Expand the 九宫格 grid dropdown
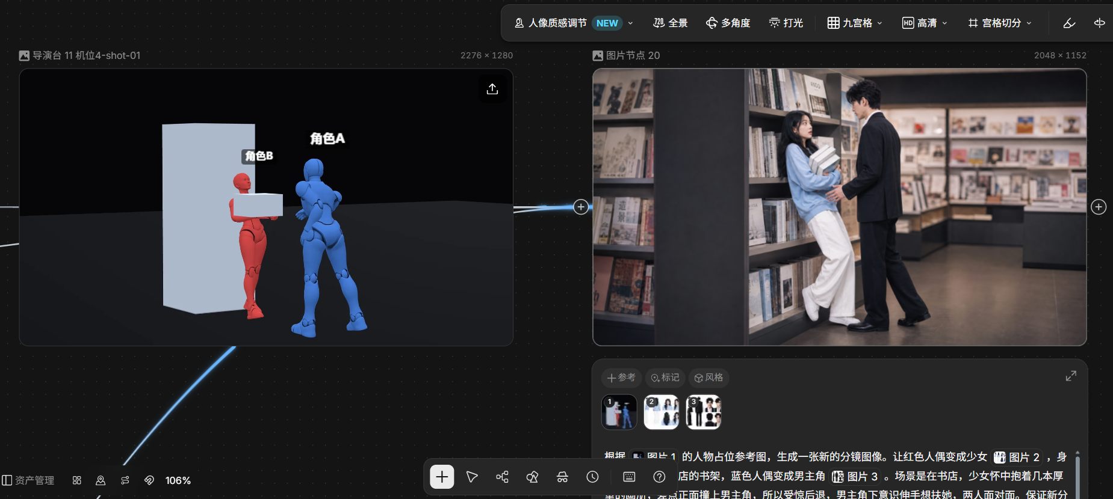1113x499 pixels. [855, 23]
